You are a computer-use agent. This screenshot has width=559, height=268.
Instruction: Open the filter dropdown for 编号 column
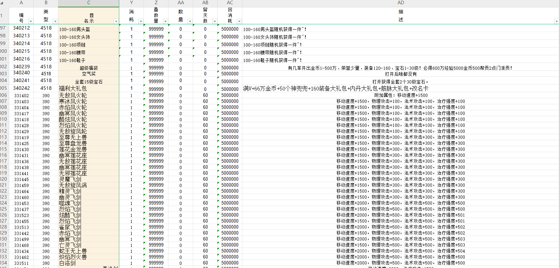31,21
